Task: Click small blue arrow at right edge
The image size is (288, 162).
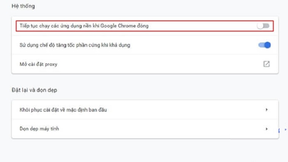Action: [x=286, y=130]
